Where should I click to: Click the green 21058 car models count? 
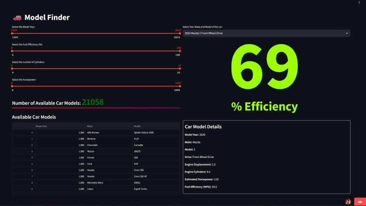[x=93, y=102]
